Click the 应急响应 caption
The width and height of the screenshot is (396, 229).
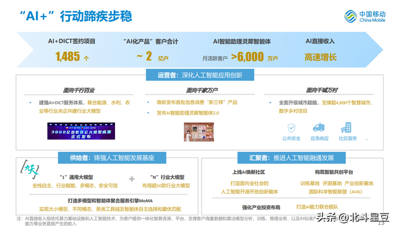pos(319,138)
